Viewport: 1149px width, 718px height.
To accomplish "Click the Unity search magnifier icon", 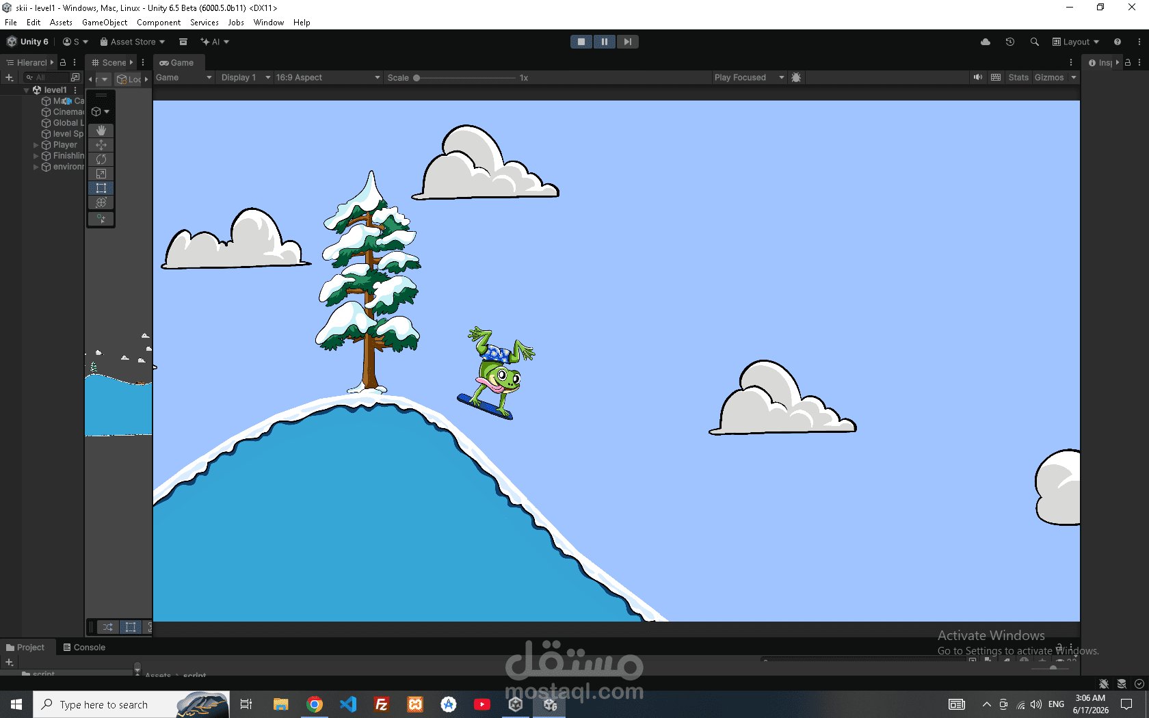I will coord(1035,42).
